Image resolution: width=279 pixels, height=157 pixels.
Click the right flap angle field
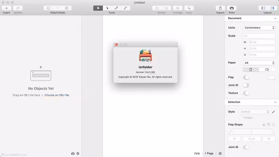pyautogui.click(x=269, y=139)
